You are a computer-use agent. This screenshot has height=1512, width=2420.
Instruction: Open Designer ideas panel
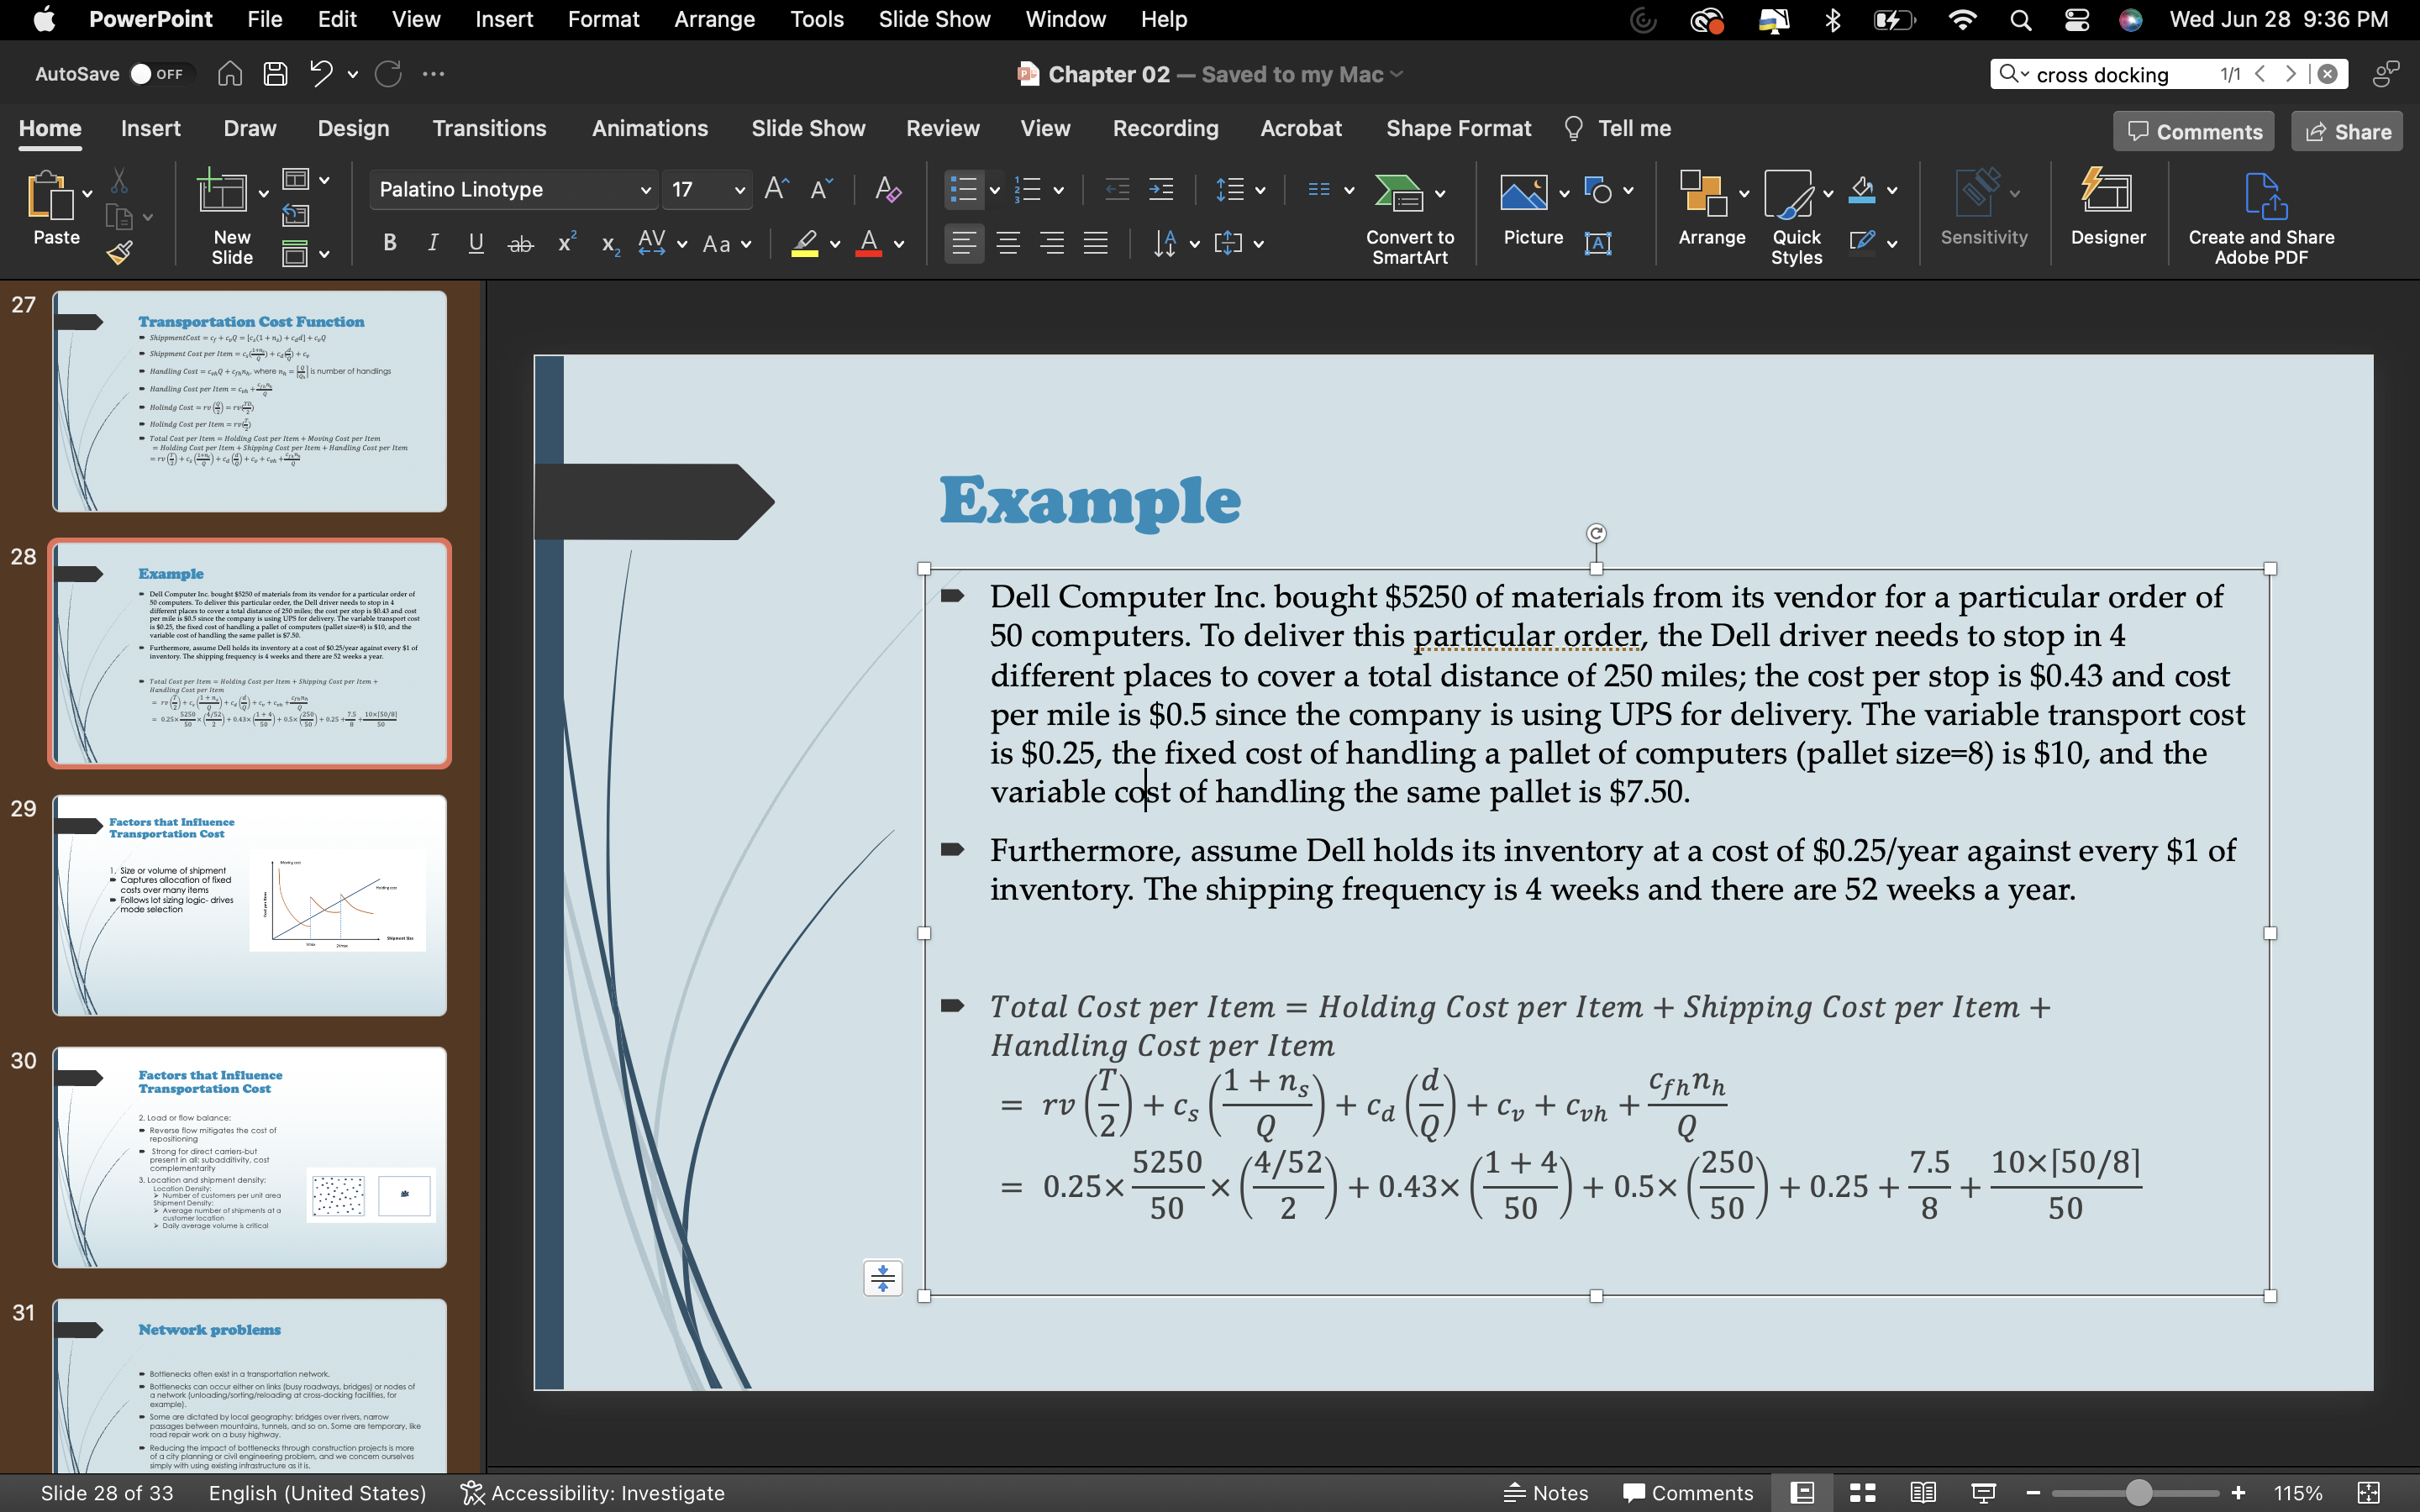click(2107, 191)
